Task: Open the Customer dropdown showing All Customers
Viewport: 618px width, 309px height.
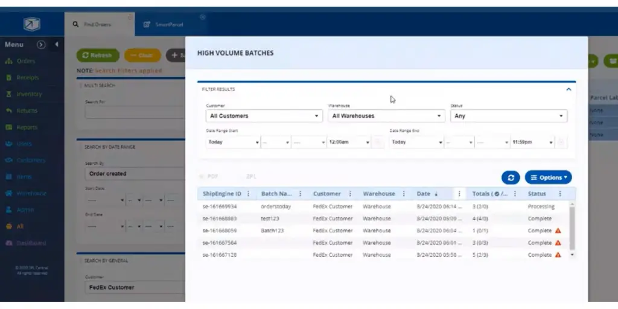Action: 264,116
